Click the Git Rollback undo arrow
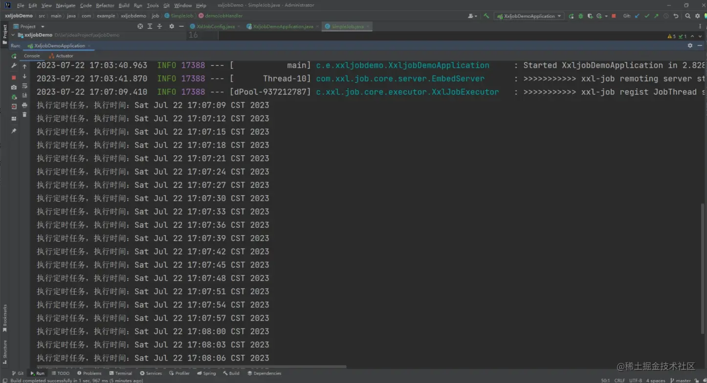Viewport: 707px width, 383px height. pyautogui.click(x=676, y=16)
